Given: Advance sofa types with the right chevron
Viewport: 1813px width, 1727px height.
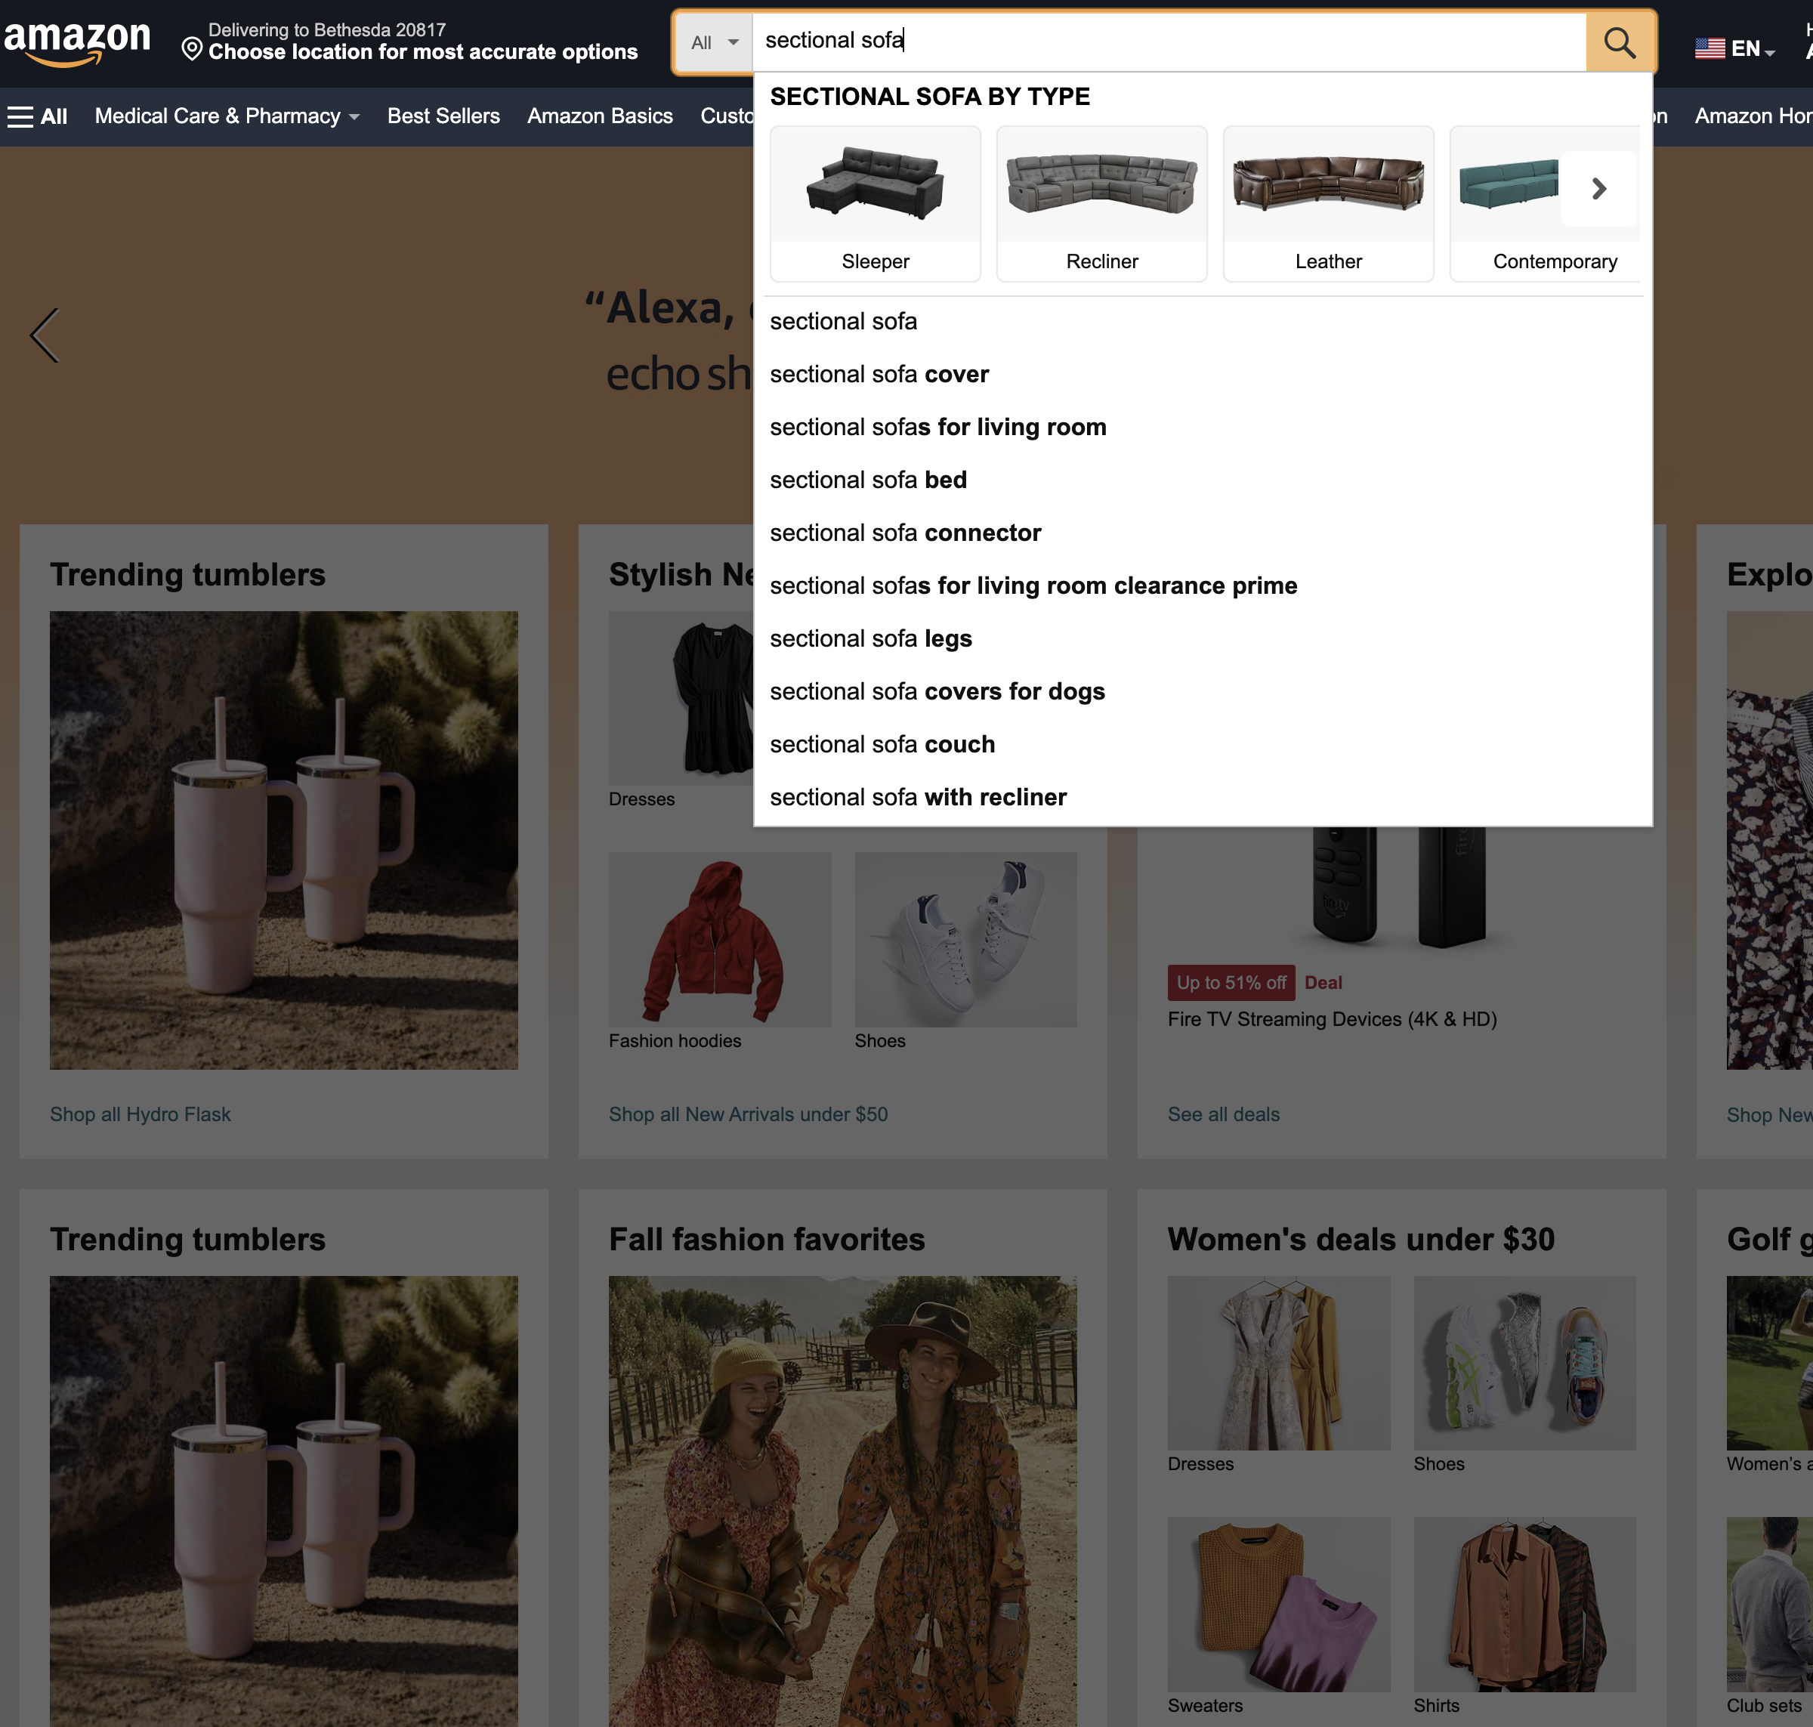Looking at the screenshot, I should 1598,189.
